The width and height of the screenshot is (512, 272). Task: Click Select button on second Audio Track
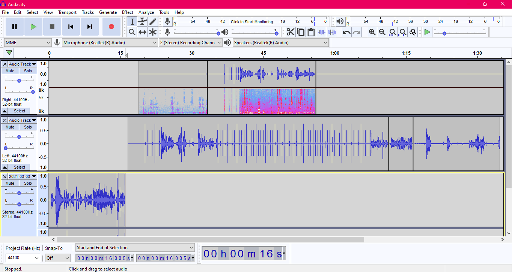tap(20, 167)
